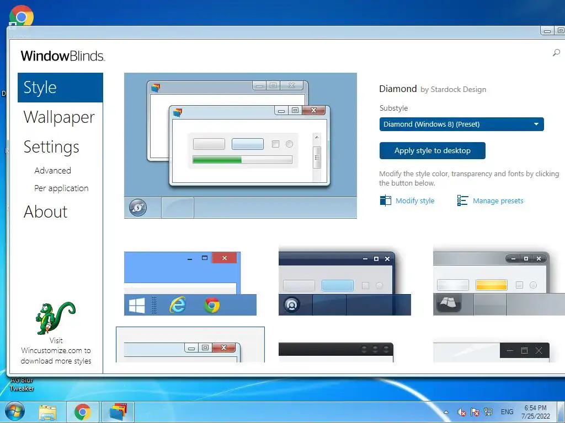
Task: Click the Diamond style name text
Action: tap(398, 89)
